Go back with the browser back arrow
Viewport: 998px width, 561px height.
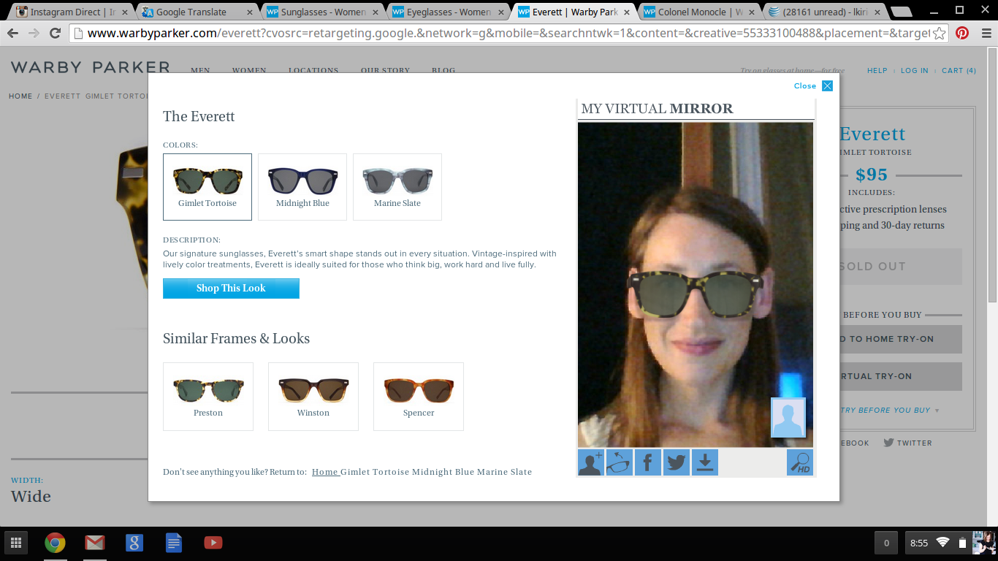tap(12, 33)
